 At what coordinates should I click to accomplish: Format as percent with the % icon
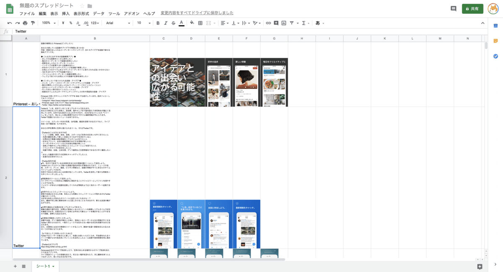71,23
